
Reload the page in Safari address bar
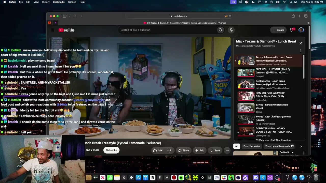point(230,16)
